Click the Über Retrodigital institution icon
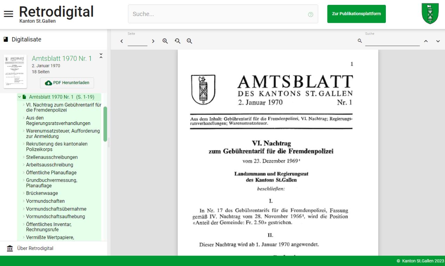Image resolution: width=445 pixels, height=266 pixels. point(10,248)
